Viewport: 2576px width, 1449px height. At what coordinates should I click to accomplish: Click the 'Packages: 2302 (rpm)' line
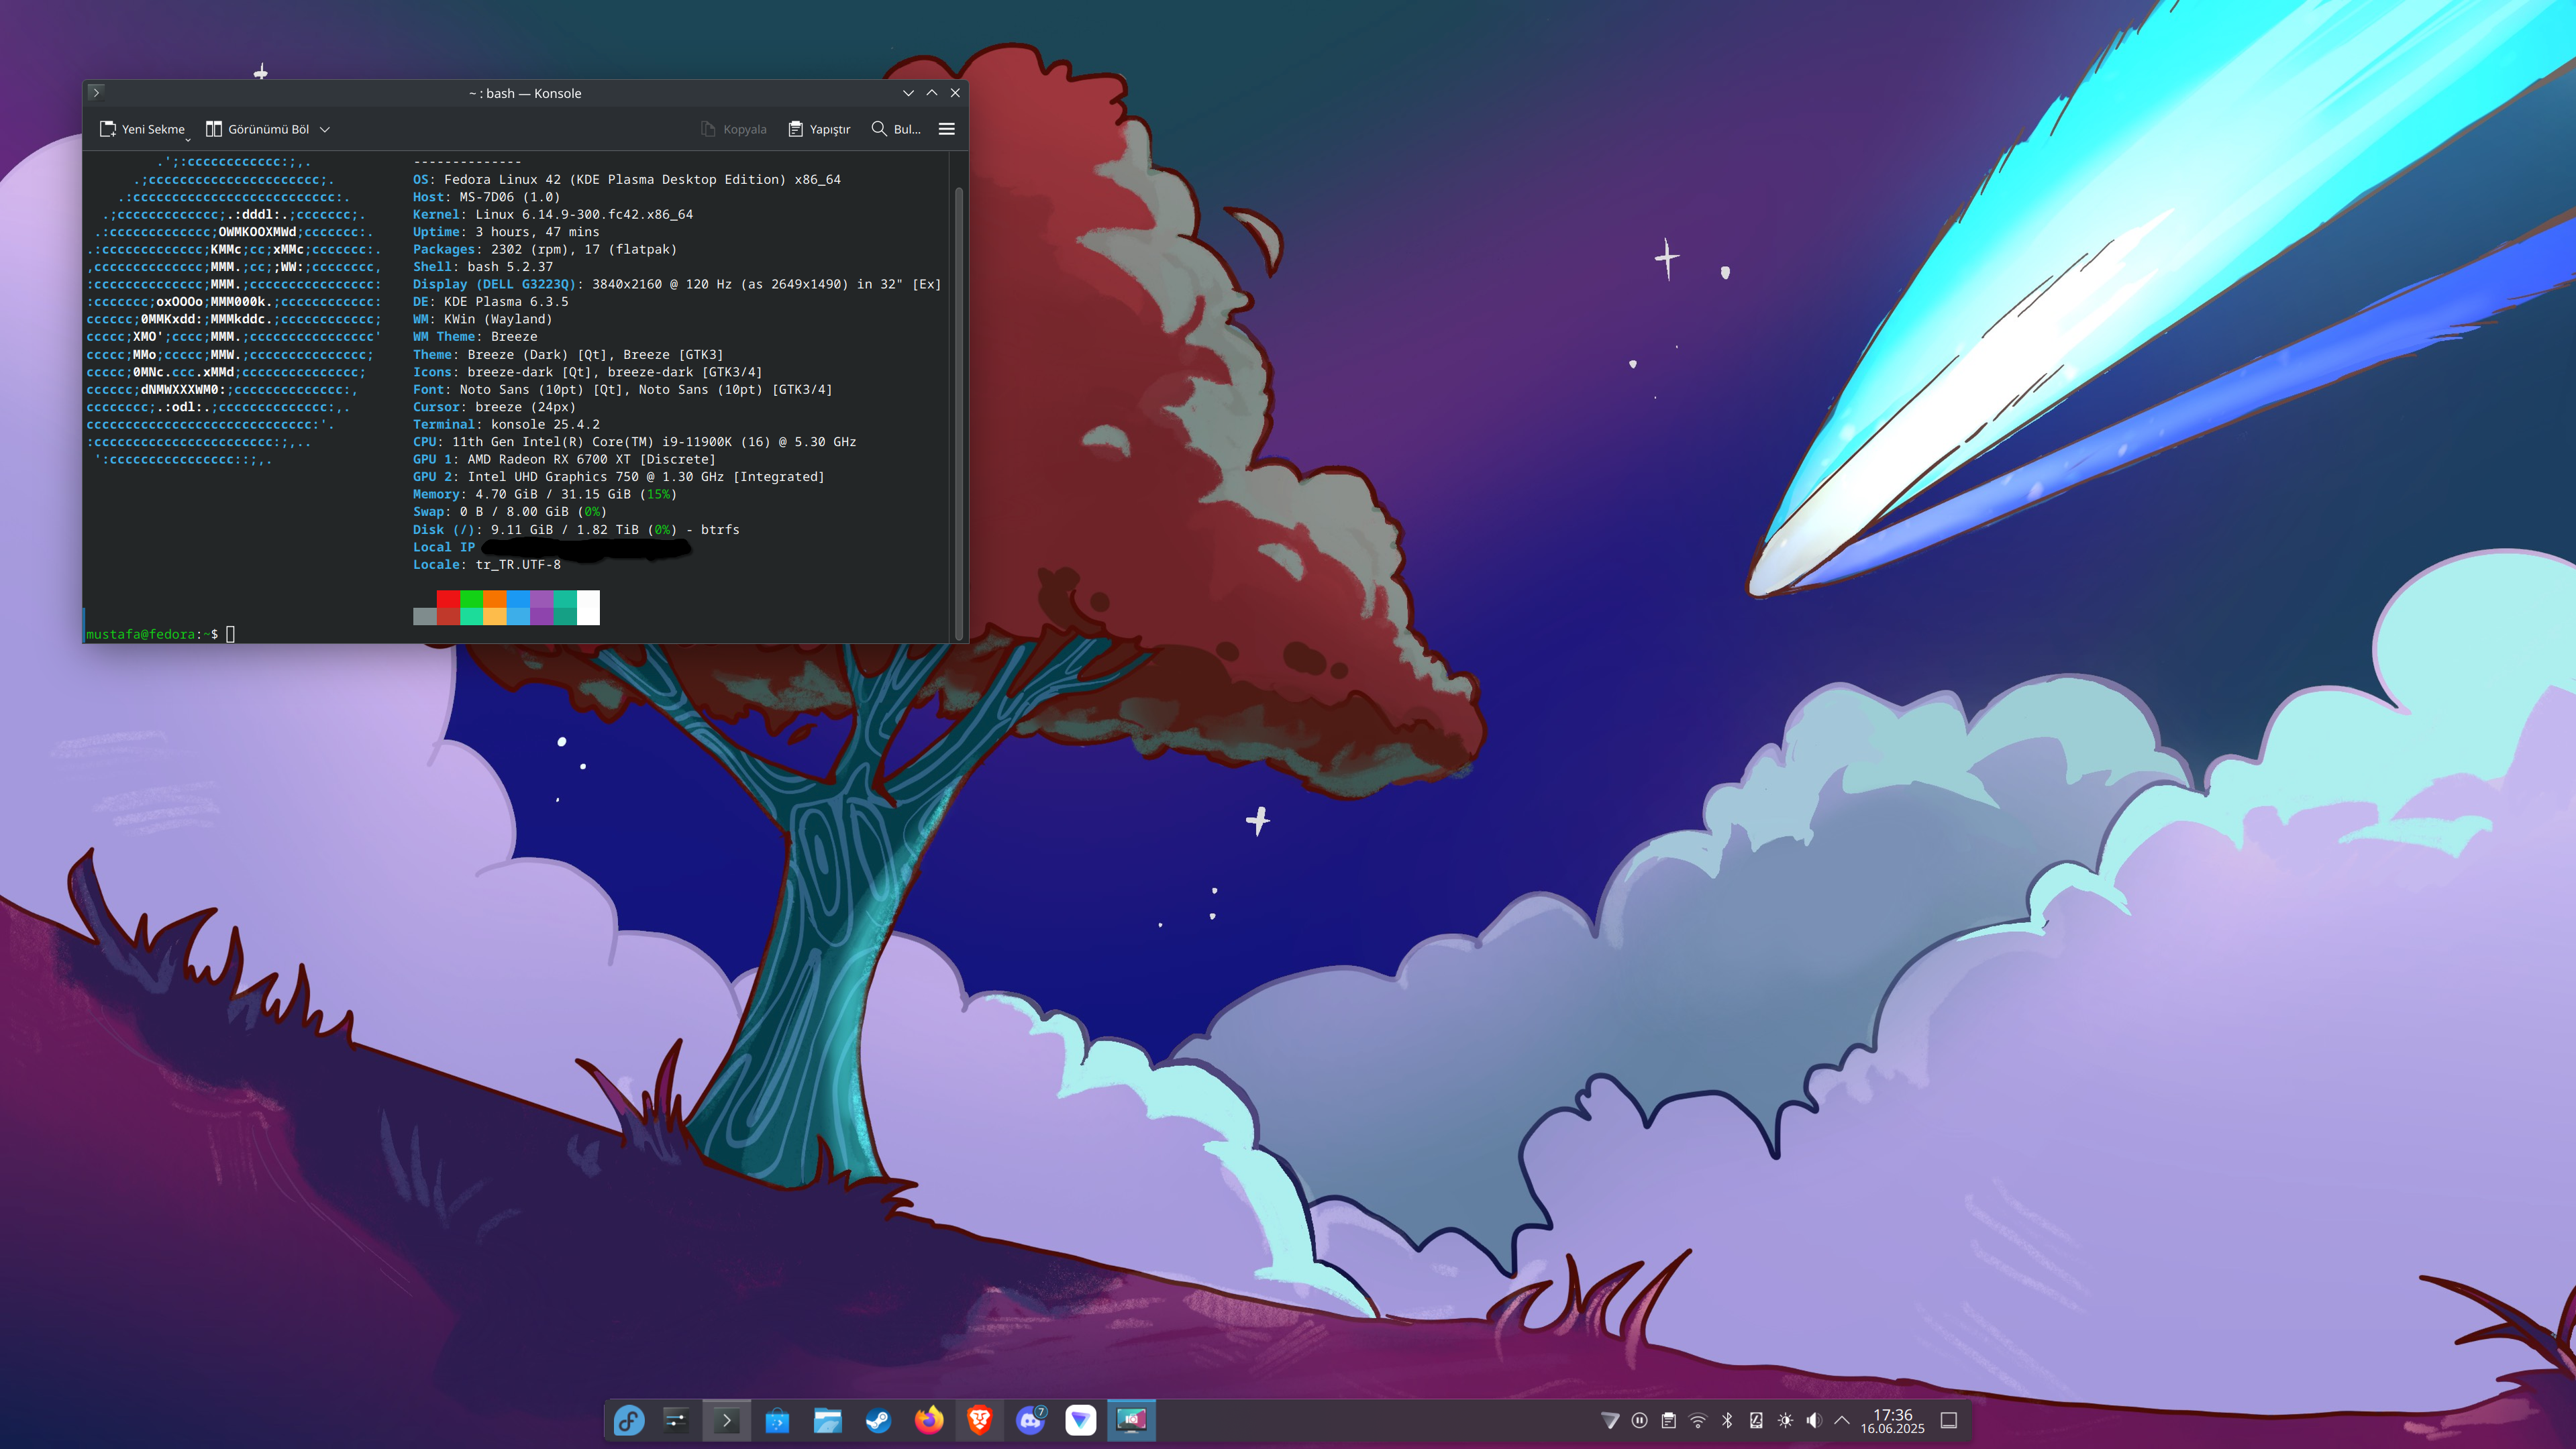pyautogui.click(x=545, y=249)
